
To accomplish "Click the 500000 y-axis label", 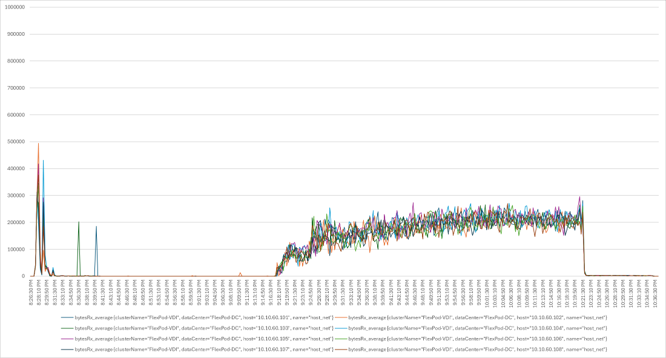I will (16, 142).
